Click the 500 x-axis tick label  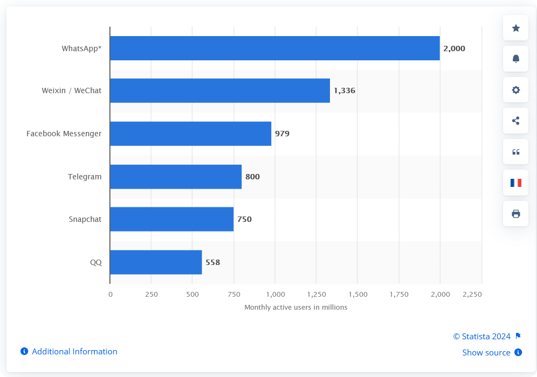[x=192, y=295]
